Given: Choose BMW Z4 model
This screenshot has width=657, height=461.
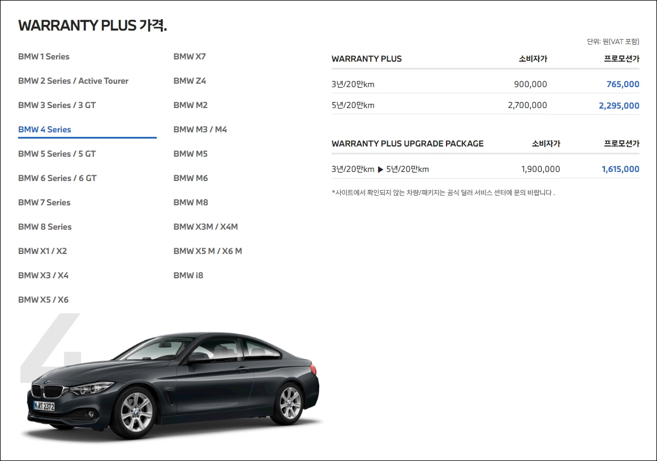Looking at the screenshot, I should pyautogui.click(x=190, y=81).
